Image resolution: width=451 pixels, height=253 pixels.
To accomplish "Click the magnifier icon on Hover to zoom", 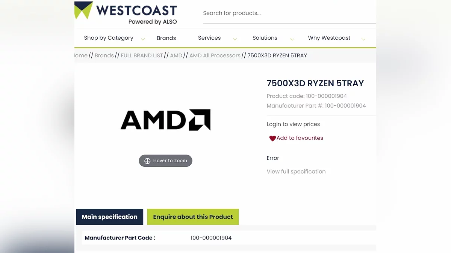I will pos(147,161).
